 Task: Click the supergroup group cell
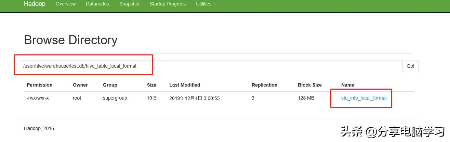[x=115, y=98]
